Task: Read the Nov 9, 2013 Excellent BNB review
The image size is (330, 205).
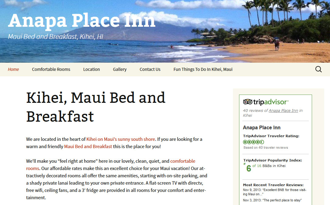Action: pos(275,192)
